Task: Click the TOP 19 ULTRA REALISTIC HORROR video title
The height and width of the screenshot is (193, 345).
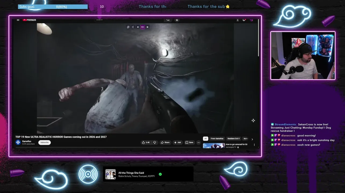Action: (x=61, y=137)
